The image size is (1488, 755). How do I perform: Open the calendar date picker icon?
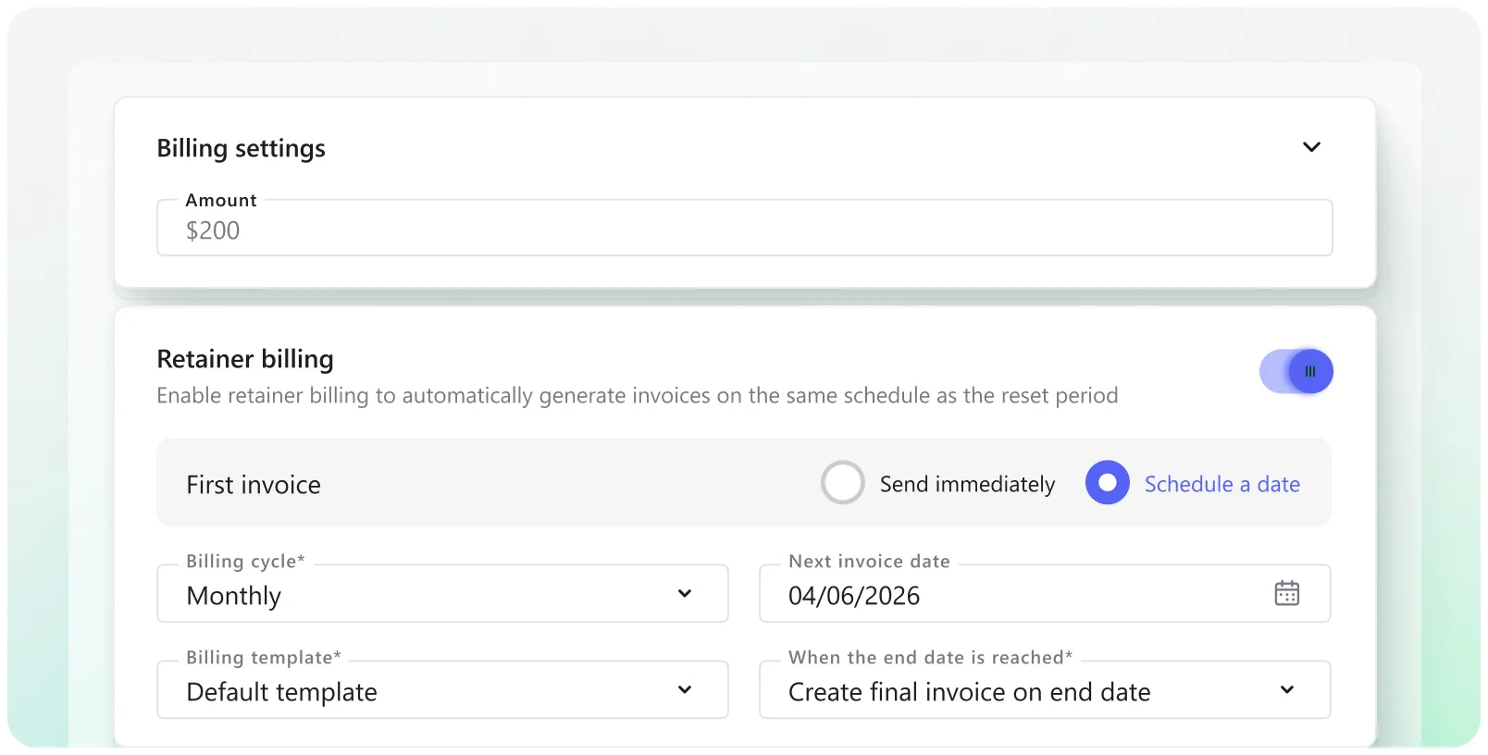click(x=1286, y=593)
